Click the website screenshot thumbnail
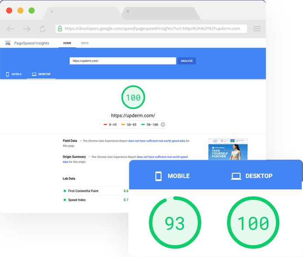303x257 pixels. (228, 149)
